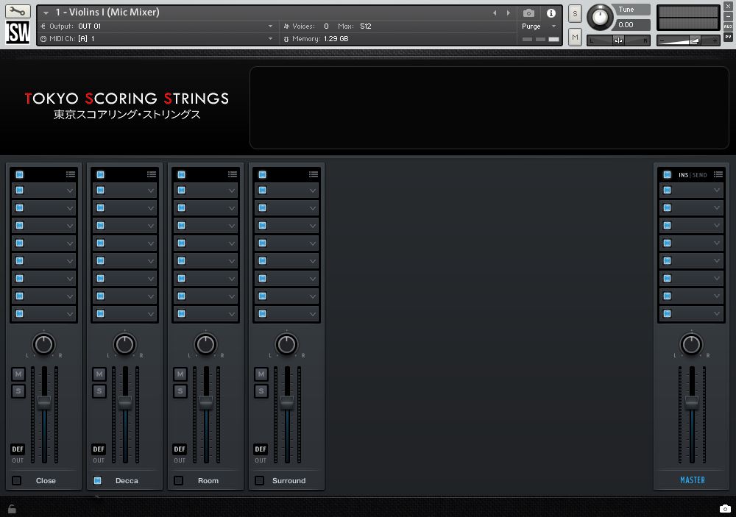This screenshot has width=736, height=517.
Task: Toggle Room channel effects chain power icon
Action: 181,174
